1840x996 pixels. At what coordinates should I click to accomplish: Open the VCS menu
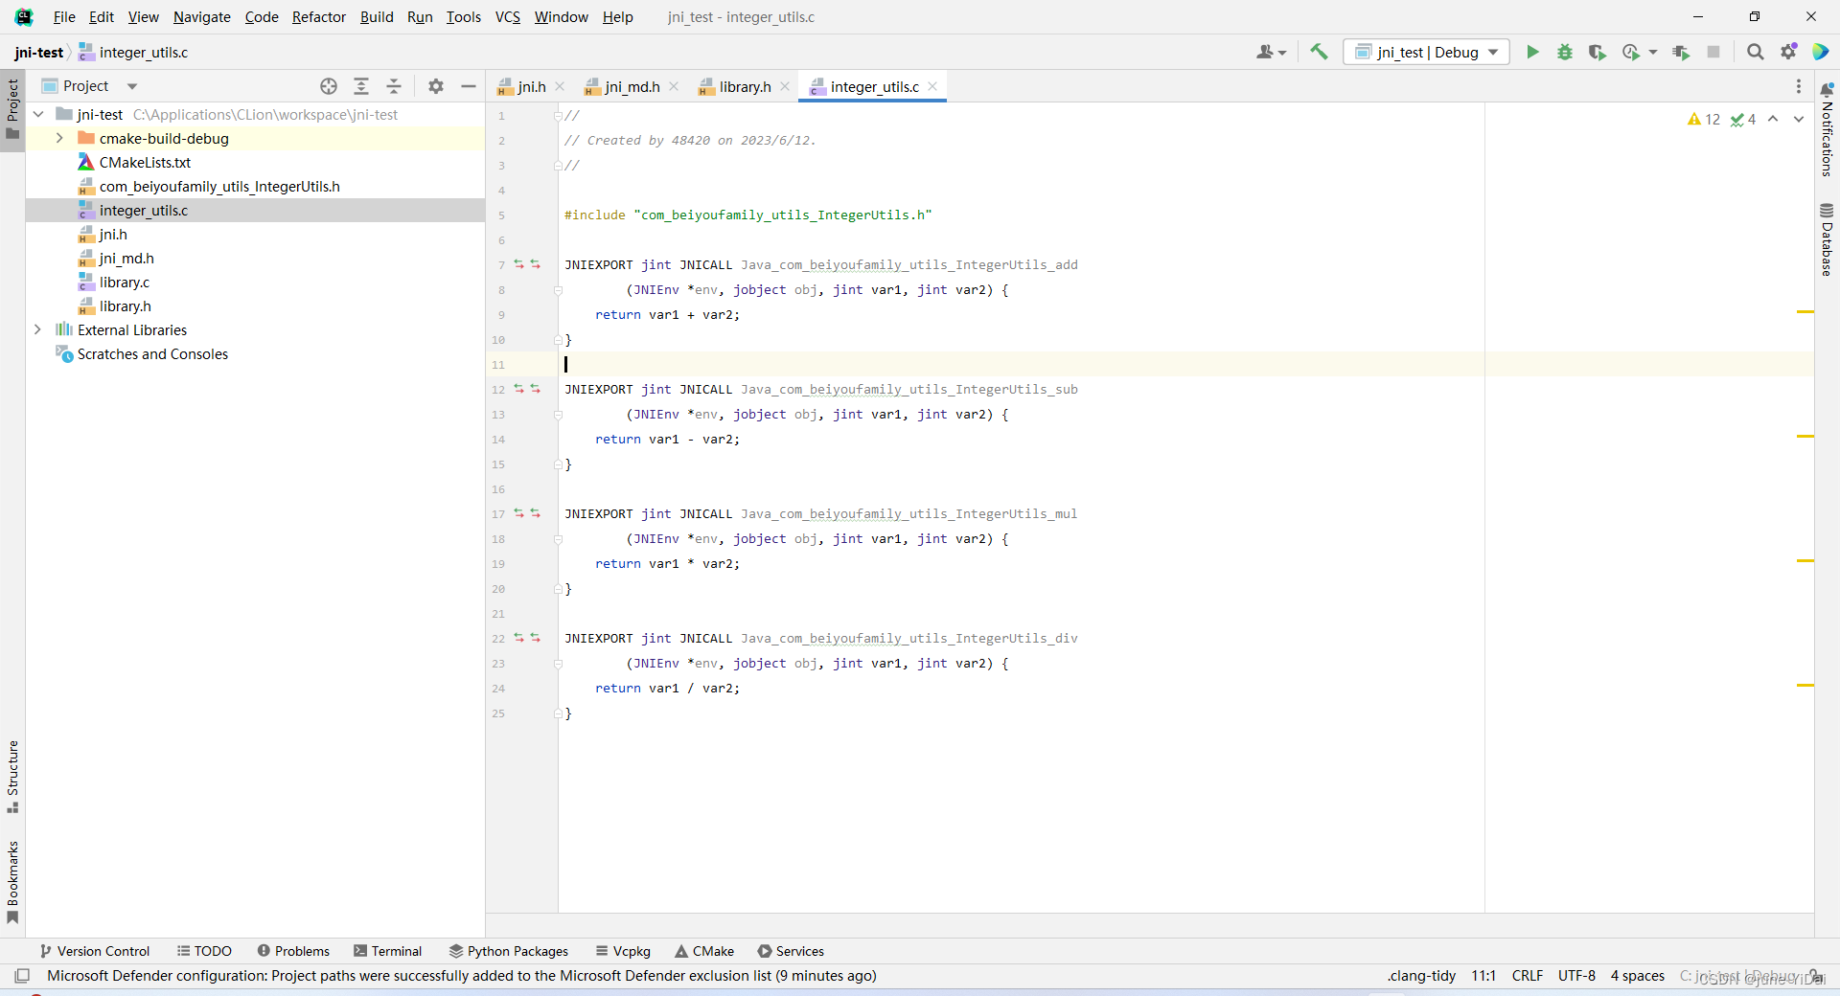[508, 17]
